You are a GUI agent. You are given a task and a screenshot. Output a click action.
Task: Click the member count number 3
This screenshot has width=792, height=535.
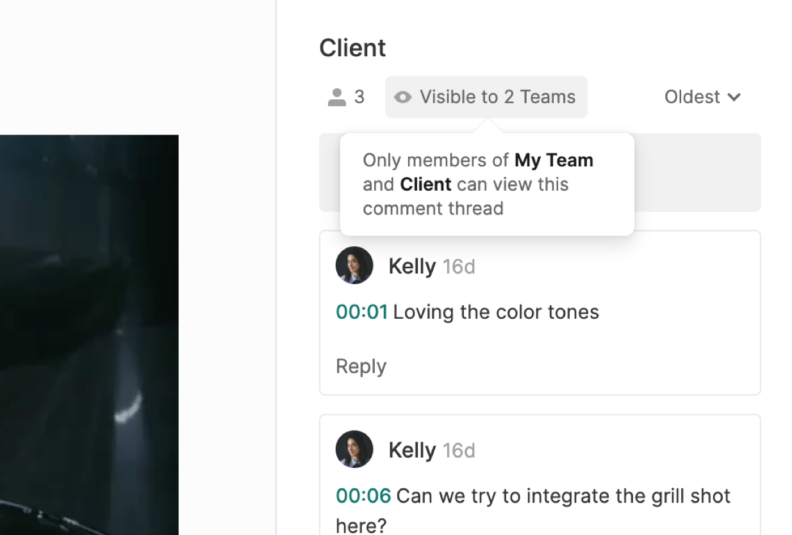coord(359,97)
